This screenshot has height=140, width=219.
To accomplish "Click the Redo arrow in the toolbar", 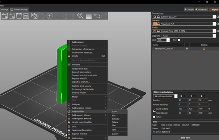I will [104, 16].
